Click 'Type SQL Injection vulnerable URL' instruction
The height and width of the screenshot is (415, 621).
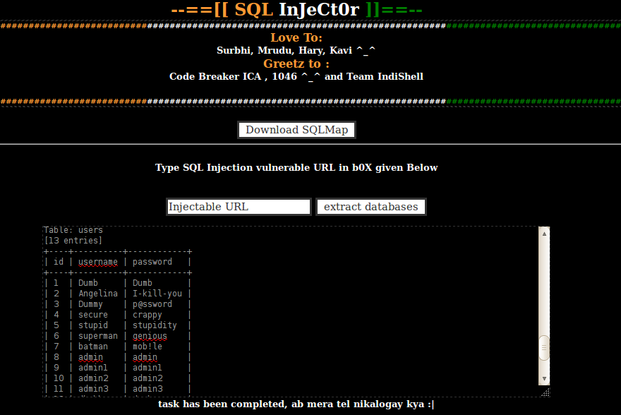tap(296, 167)
